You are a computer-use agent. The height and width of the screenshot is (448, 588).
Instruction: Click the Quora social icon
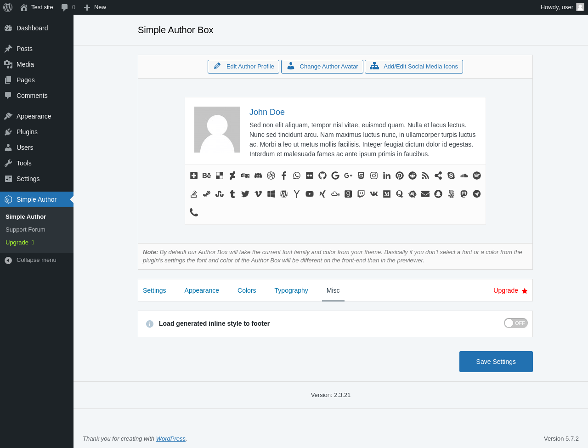(x=400, y=194)
